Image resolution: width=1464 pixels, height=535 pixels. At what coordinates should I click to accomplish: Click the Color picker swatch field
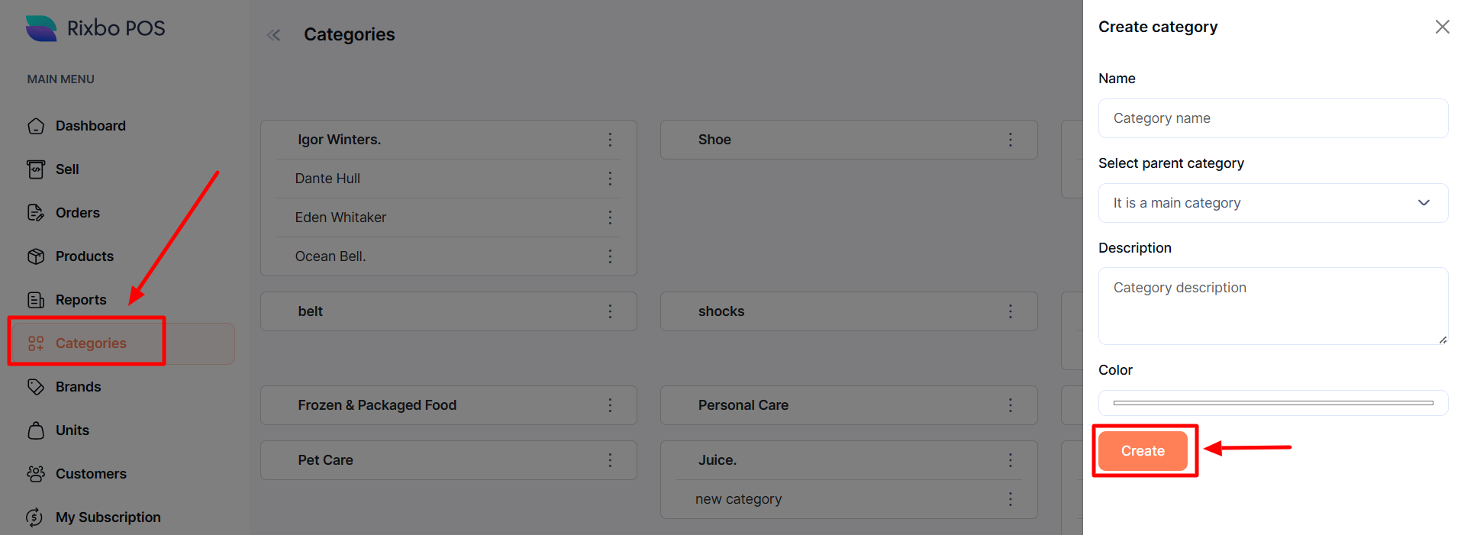[1272, 403]
